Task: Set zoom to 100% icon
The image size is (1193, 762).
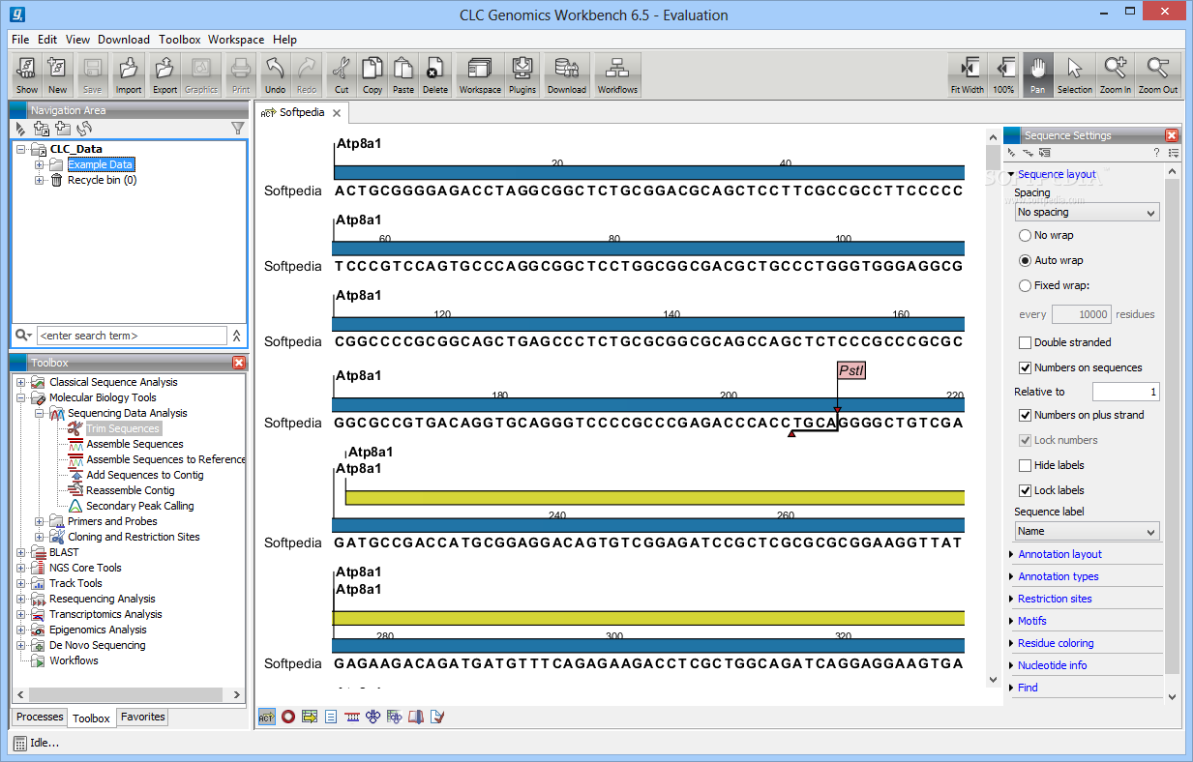Action: (x=1004, y=74)
